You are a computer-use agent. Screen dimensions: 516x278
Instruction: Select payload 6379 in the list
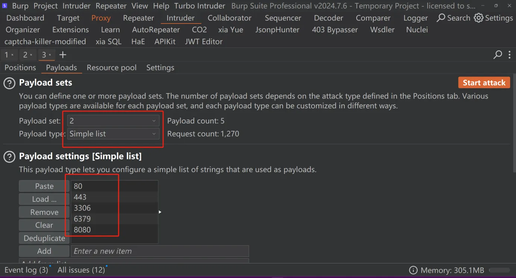pos(115,219)
